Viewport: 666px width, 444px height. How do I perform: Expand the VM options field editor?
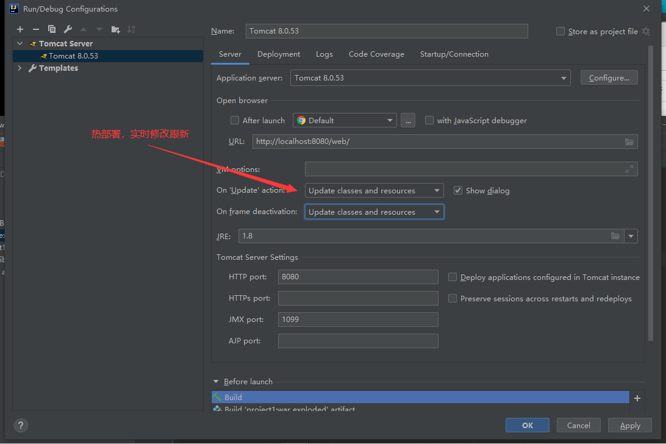pos(629,169)
